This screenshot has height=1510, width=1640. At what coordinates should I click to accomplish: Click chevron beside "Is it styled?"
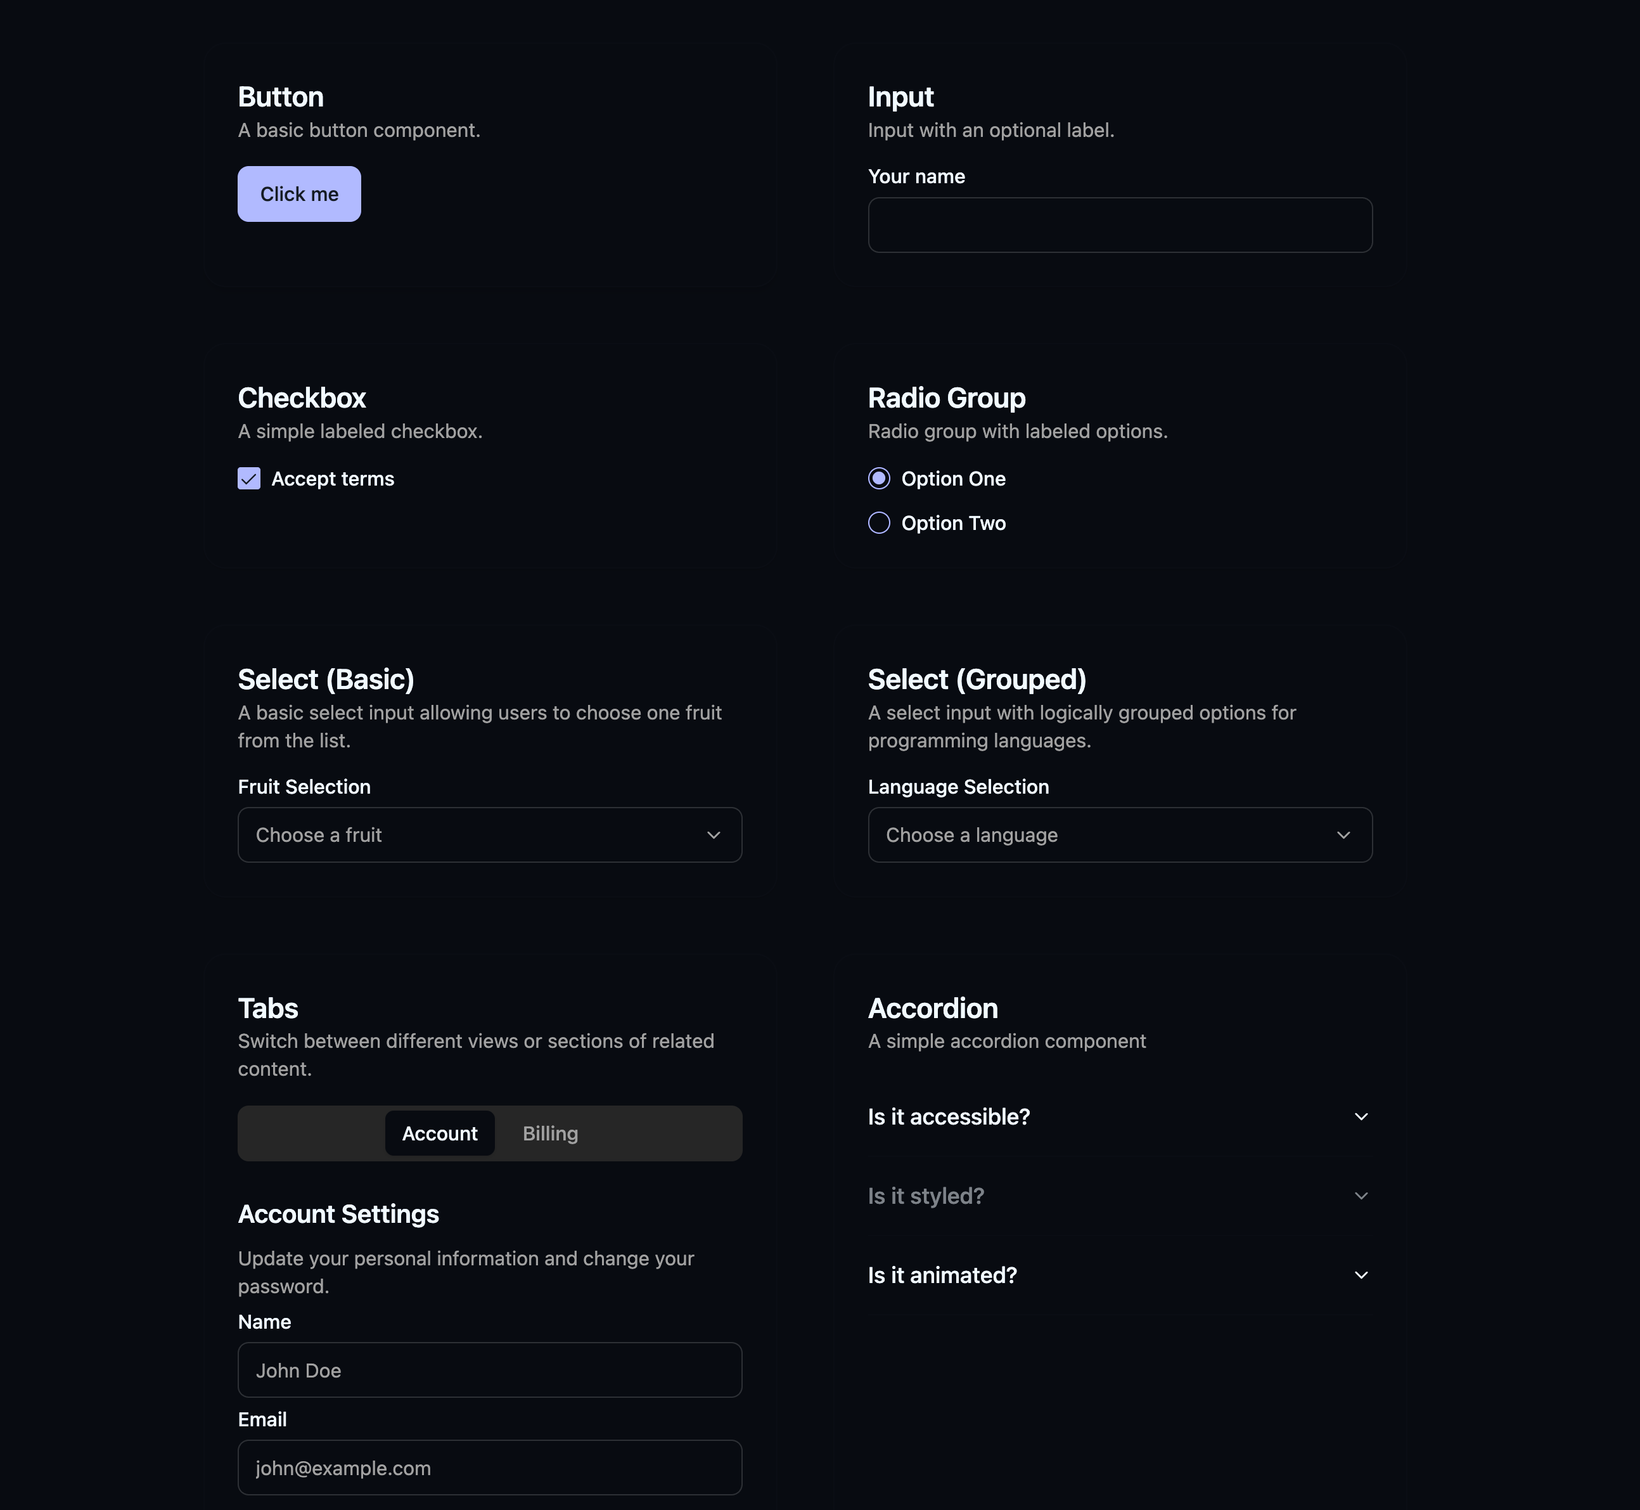(x=1361, y=1196)
